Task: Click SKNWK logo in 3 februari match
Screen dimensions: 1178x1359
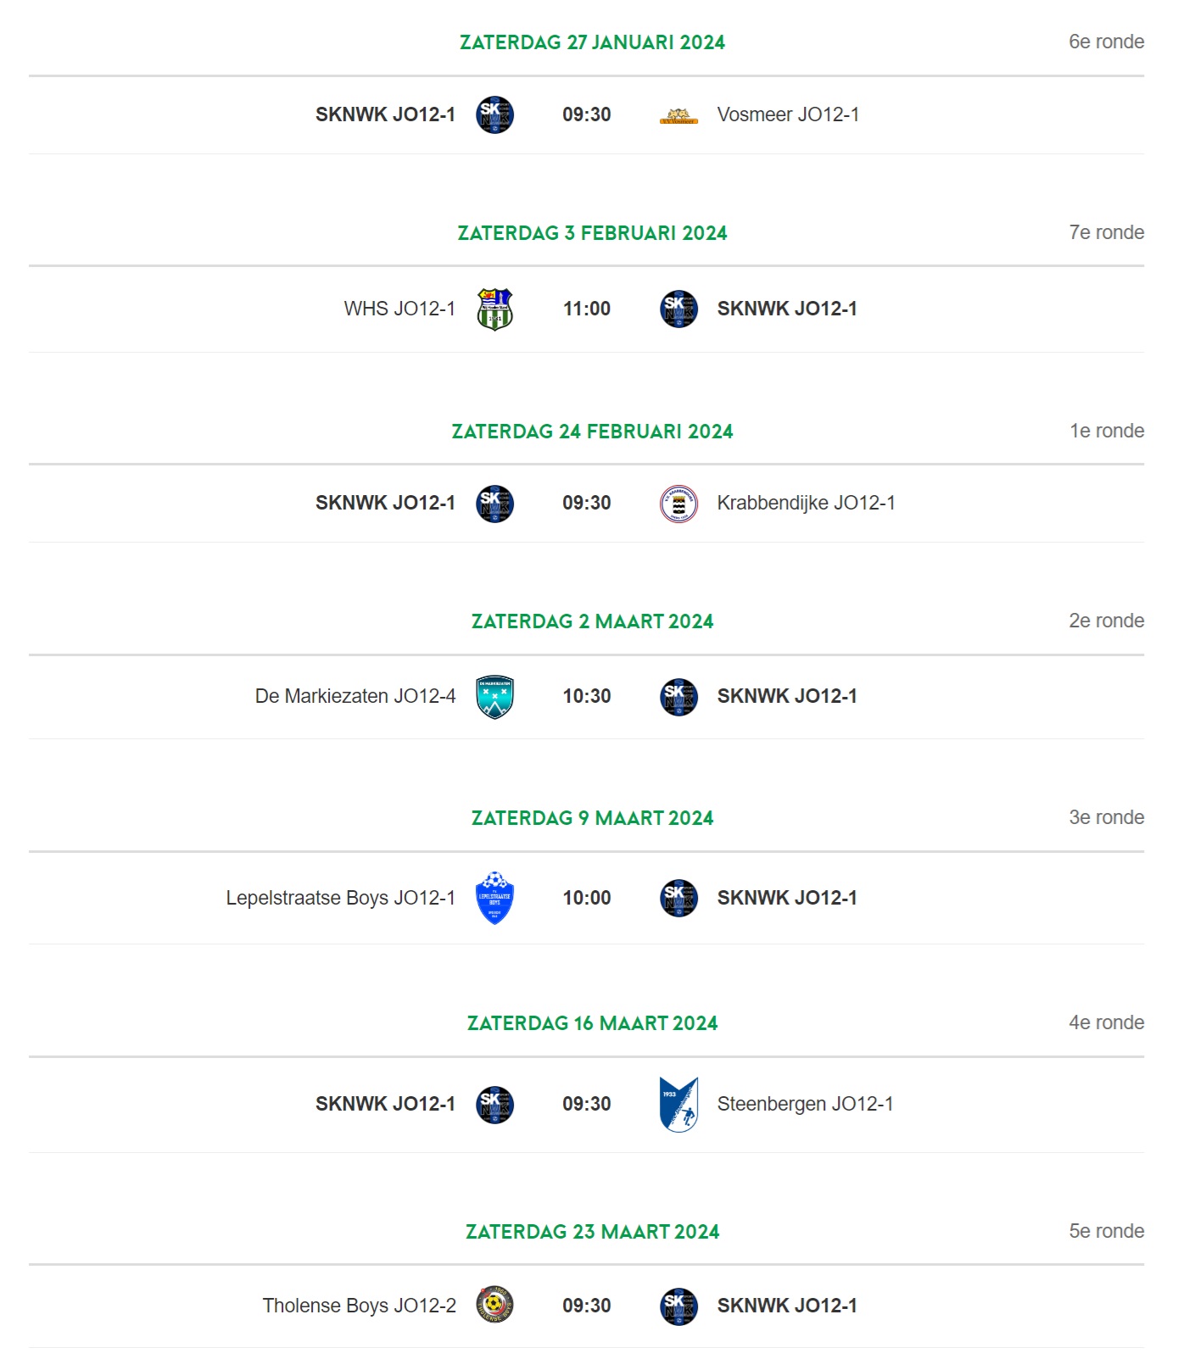Action: coord(678,309)
